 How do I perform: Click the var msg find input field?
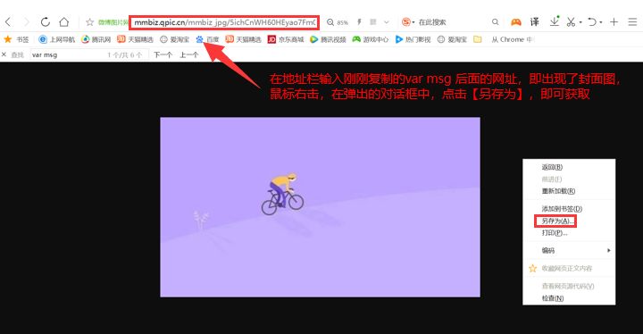pyautogui.click(x=68, y=54)
